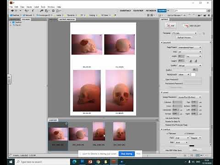Select the PDF output icon
Viewport: 220px width, 165px height.
pos(170,26)
